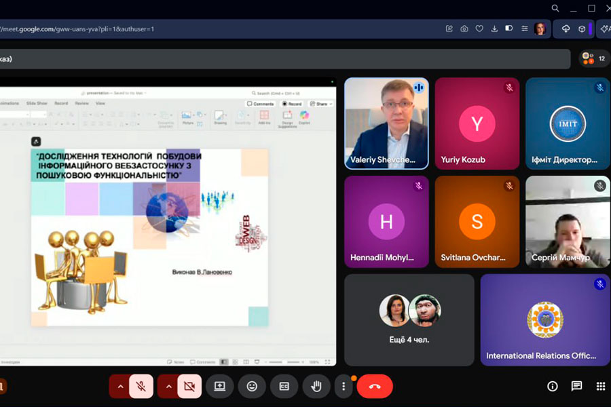Click the present screen icon

click(x=219, y=386)
